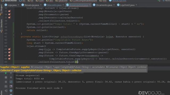170x95 pixels.
Task: Click the ZZMcompletablefuture breadcrumb
Action: 83,1
